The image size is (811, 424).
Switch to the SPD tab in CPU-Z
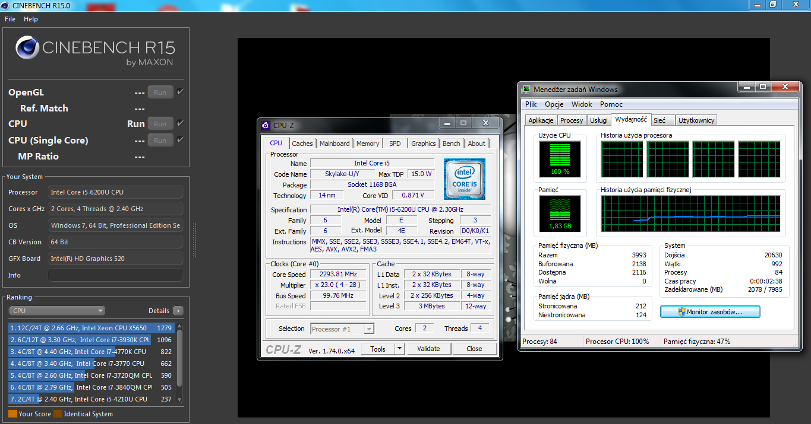[395, 144]
